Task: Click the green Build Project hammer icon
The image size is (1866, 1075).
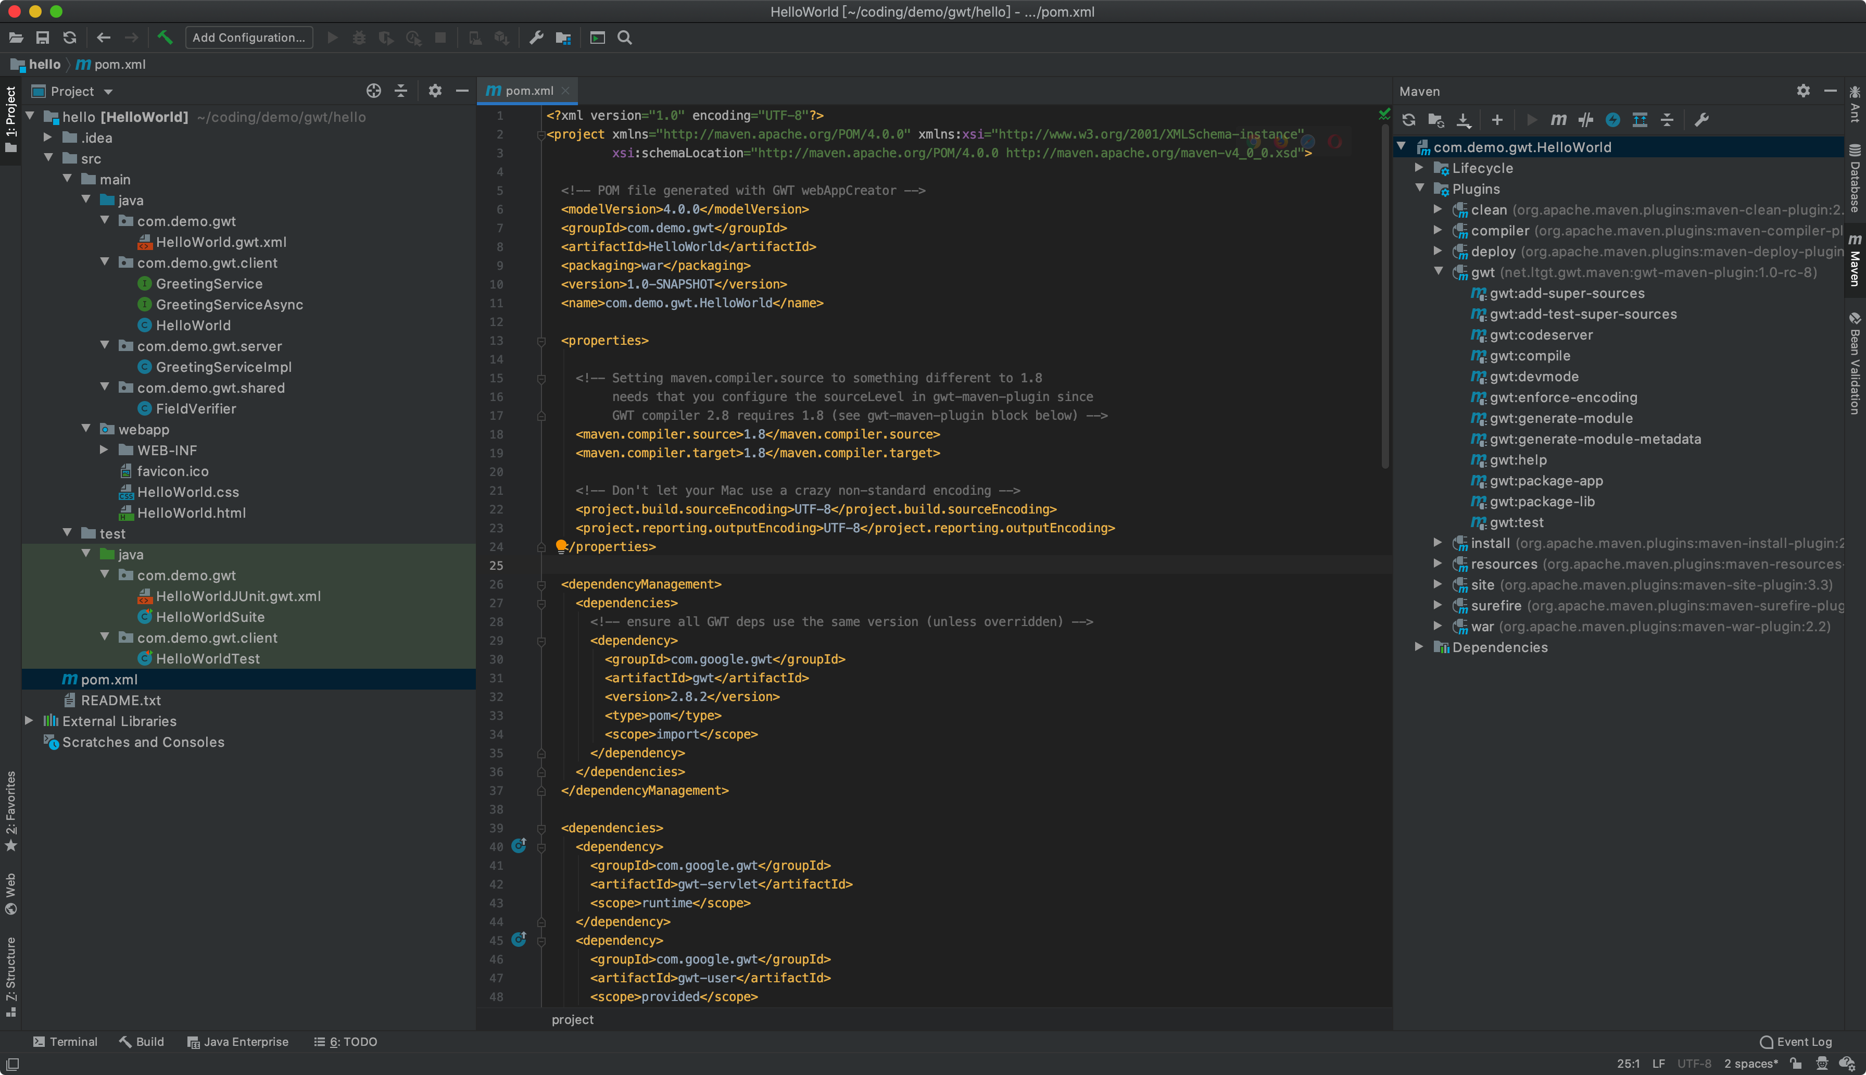Action: click(165, 37)
